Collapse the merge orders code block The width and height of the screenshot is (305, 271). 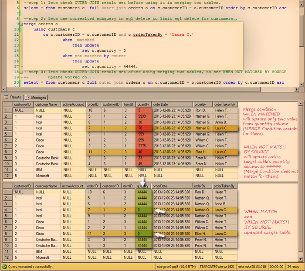click(21, 24)
